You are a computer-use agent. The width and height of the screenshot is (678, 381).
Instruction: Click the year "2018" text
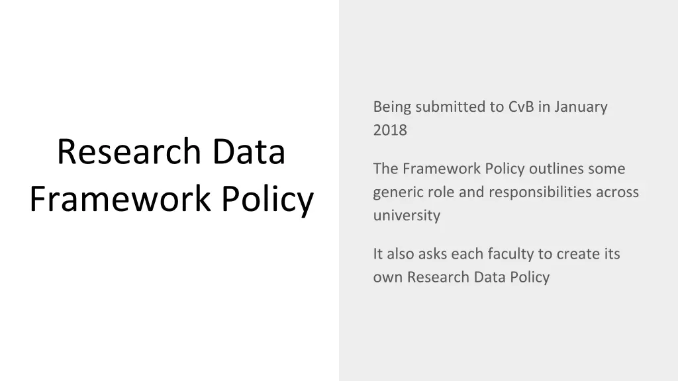[390, 130]
